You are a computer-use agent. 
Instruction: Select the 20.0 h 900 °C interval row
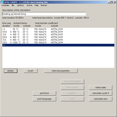coord(58,37)
